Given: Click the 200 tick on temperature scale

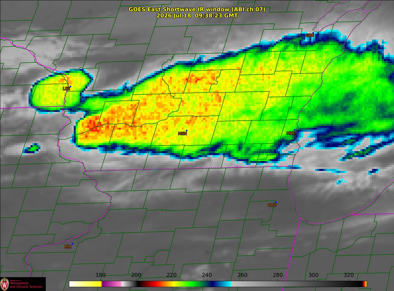Looking at the screenshot, I should click(x=136, y=275).
